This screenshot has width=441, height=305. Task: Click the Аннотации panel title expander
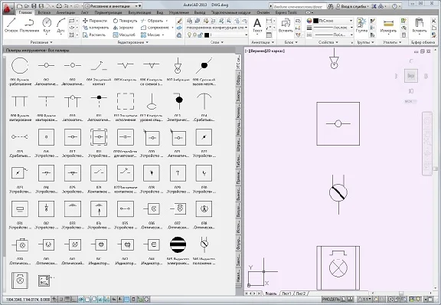click(x=262, y=42)
